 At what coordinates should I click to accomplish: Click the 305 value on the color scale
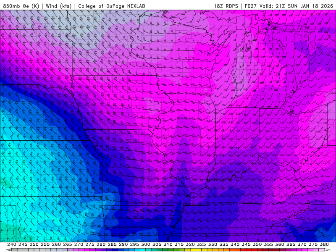point(157,244)
